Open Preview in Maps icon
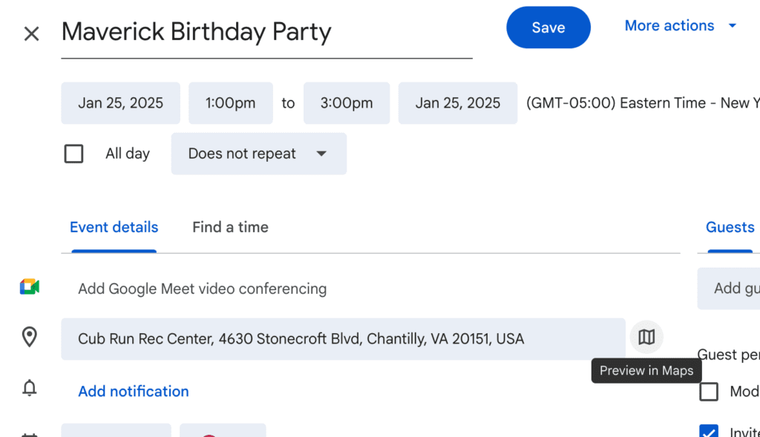 (646, 338)
